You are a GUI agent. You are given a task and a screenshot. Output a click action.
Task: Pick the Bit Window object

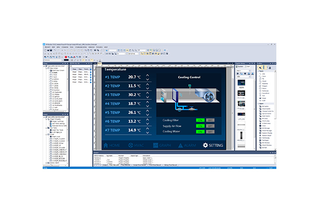265,143
